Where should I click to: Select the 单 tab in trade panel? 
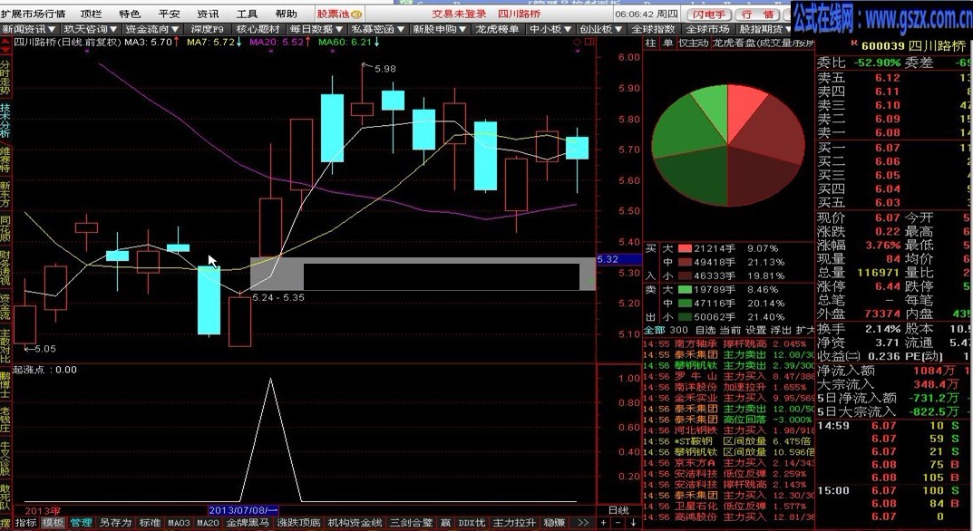click(667, 43)
